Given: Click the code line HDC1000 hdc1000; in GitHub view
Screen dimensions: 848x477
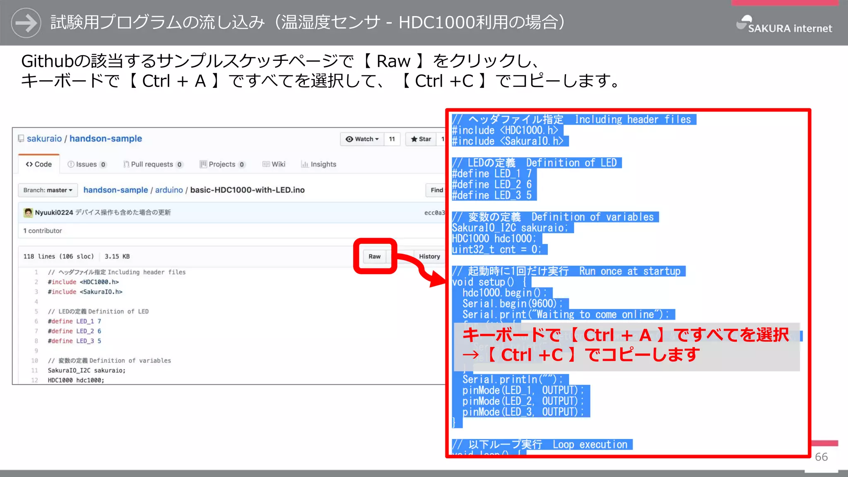Looking at the screenshot, I should tap(76, 380).
